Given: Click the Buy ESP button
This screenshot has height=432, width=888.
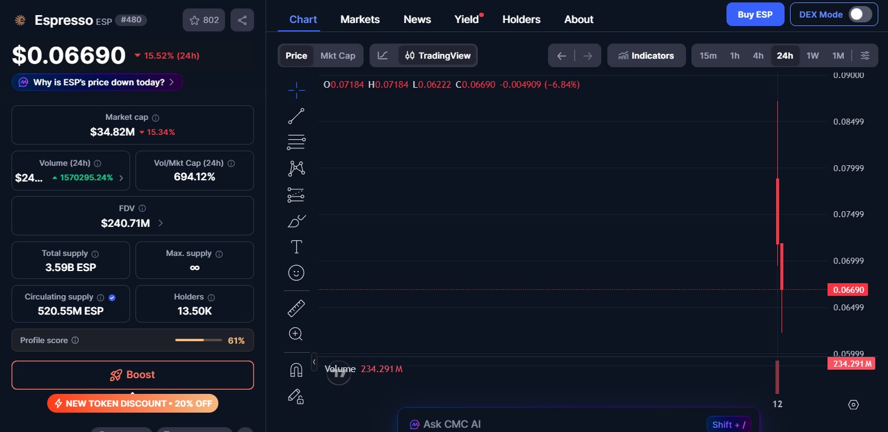Looking at the screenshot, I should pyautogui.click(x=754, y=15).
